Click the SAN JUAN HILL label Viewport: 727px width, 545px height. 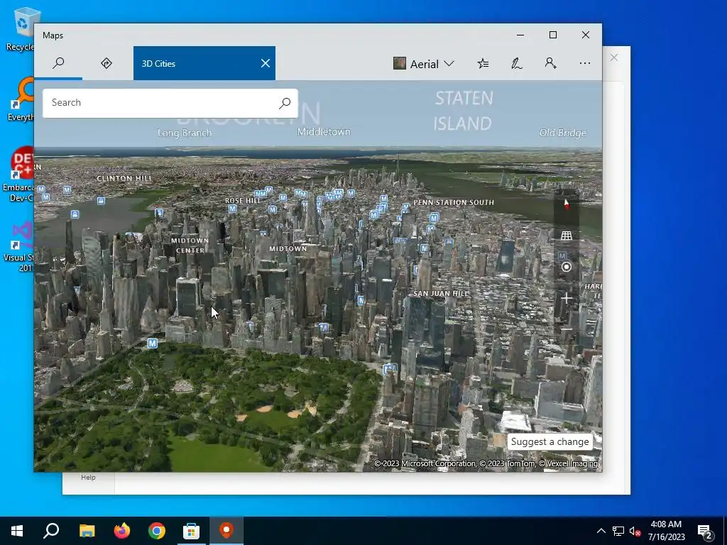click(440, 293)
